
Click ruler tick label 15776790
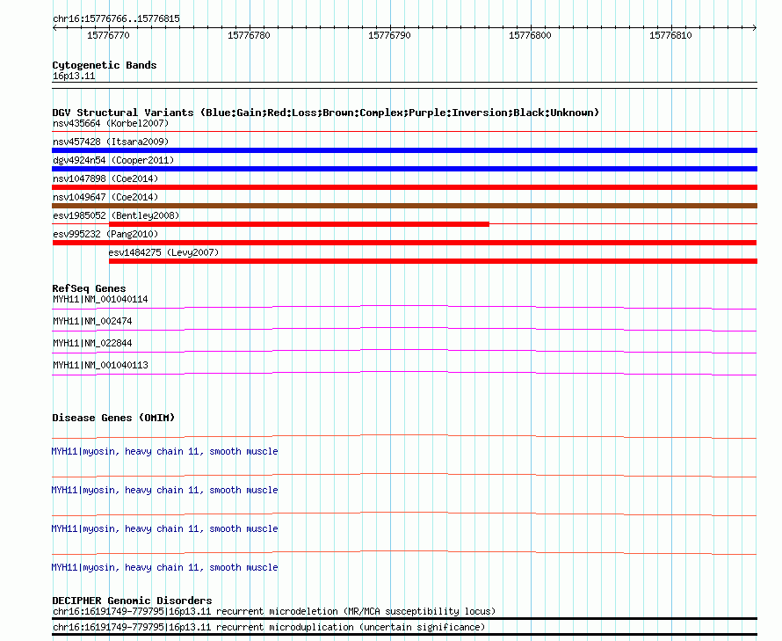coord(389,35)
